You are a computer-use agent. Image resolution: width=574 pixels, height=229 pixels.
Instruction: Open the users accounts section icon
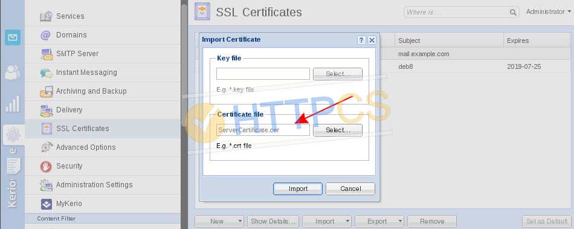[x=13, y=73]
